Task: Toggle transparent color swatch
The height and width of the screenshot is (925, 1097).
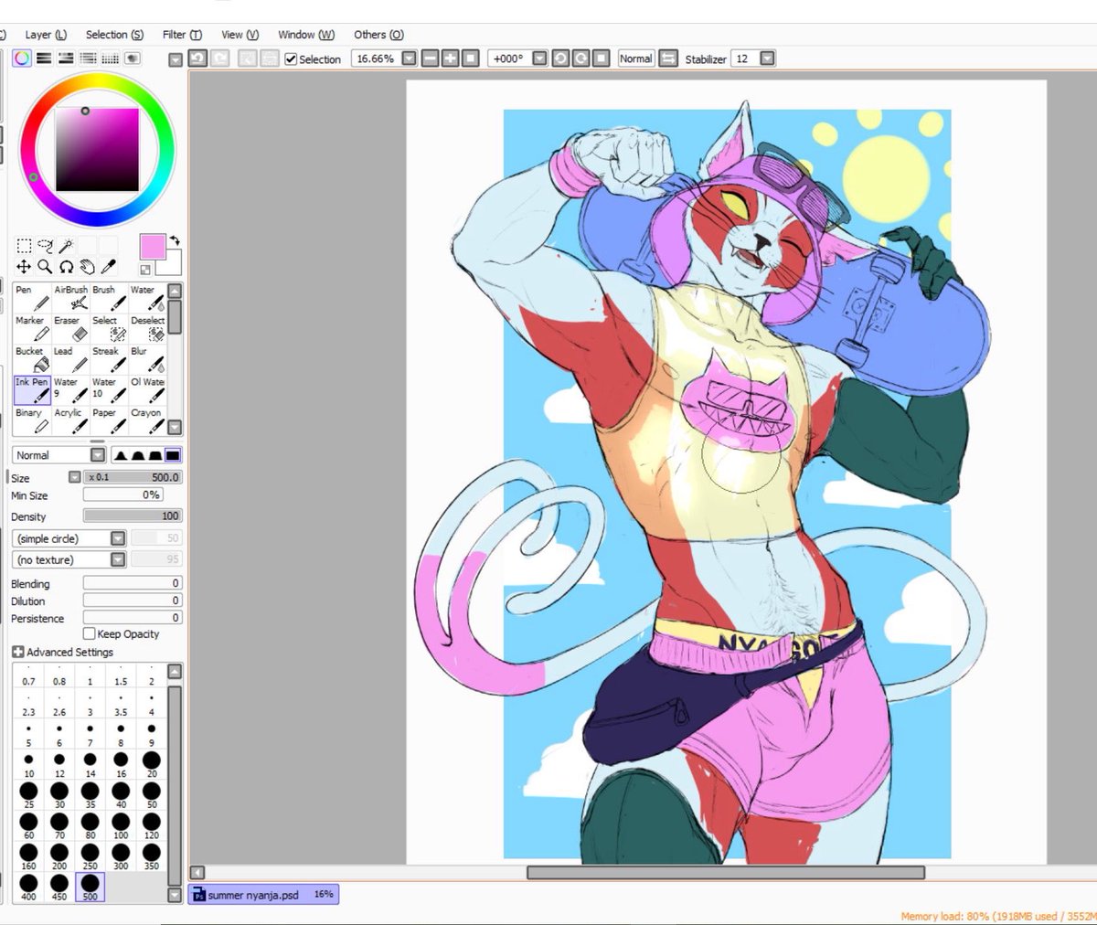Action: (145, 270)
